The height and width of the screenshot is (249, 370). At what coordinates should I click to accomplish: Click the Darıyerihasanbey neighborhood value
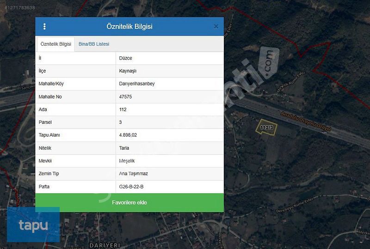[x=137, y=84]
